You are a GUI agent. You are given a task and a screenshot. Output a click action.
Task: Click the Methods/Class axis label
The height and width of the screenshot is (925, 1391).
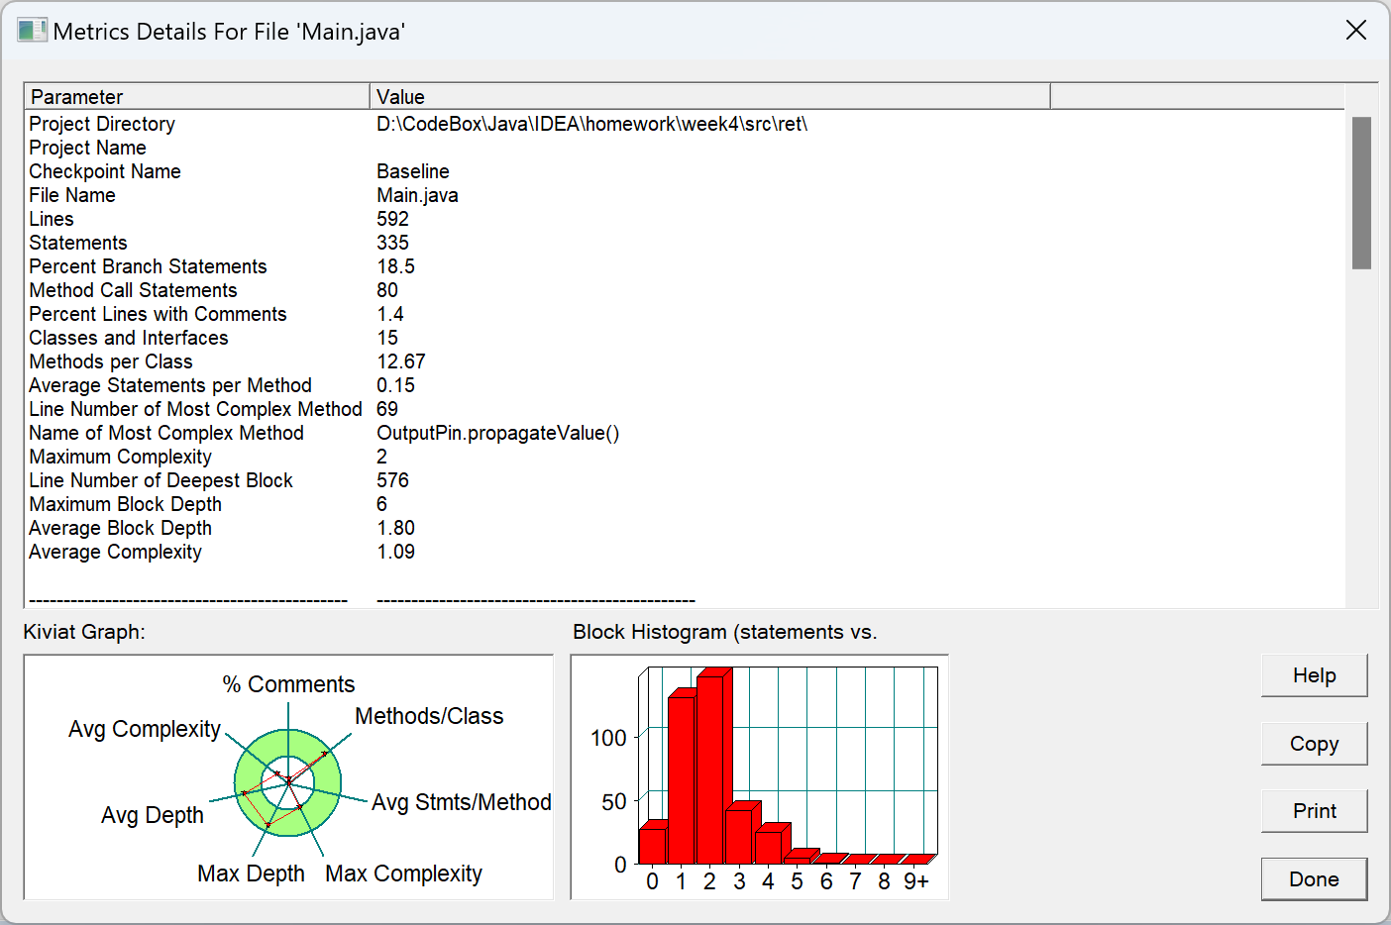(429, 716)
